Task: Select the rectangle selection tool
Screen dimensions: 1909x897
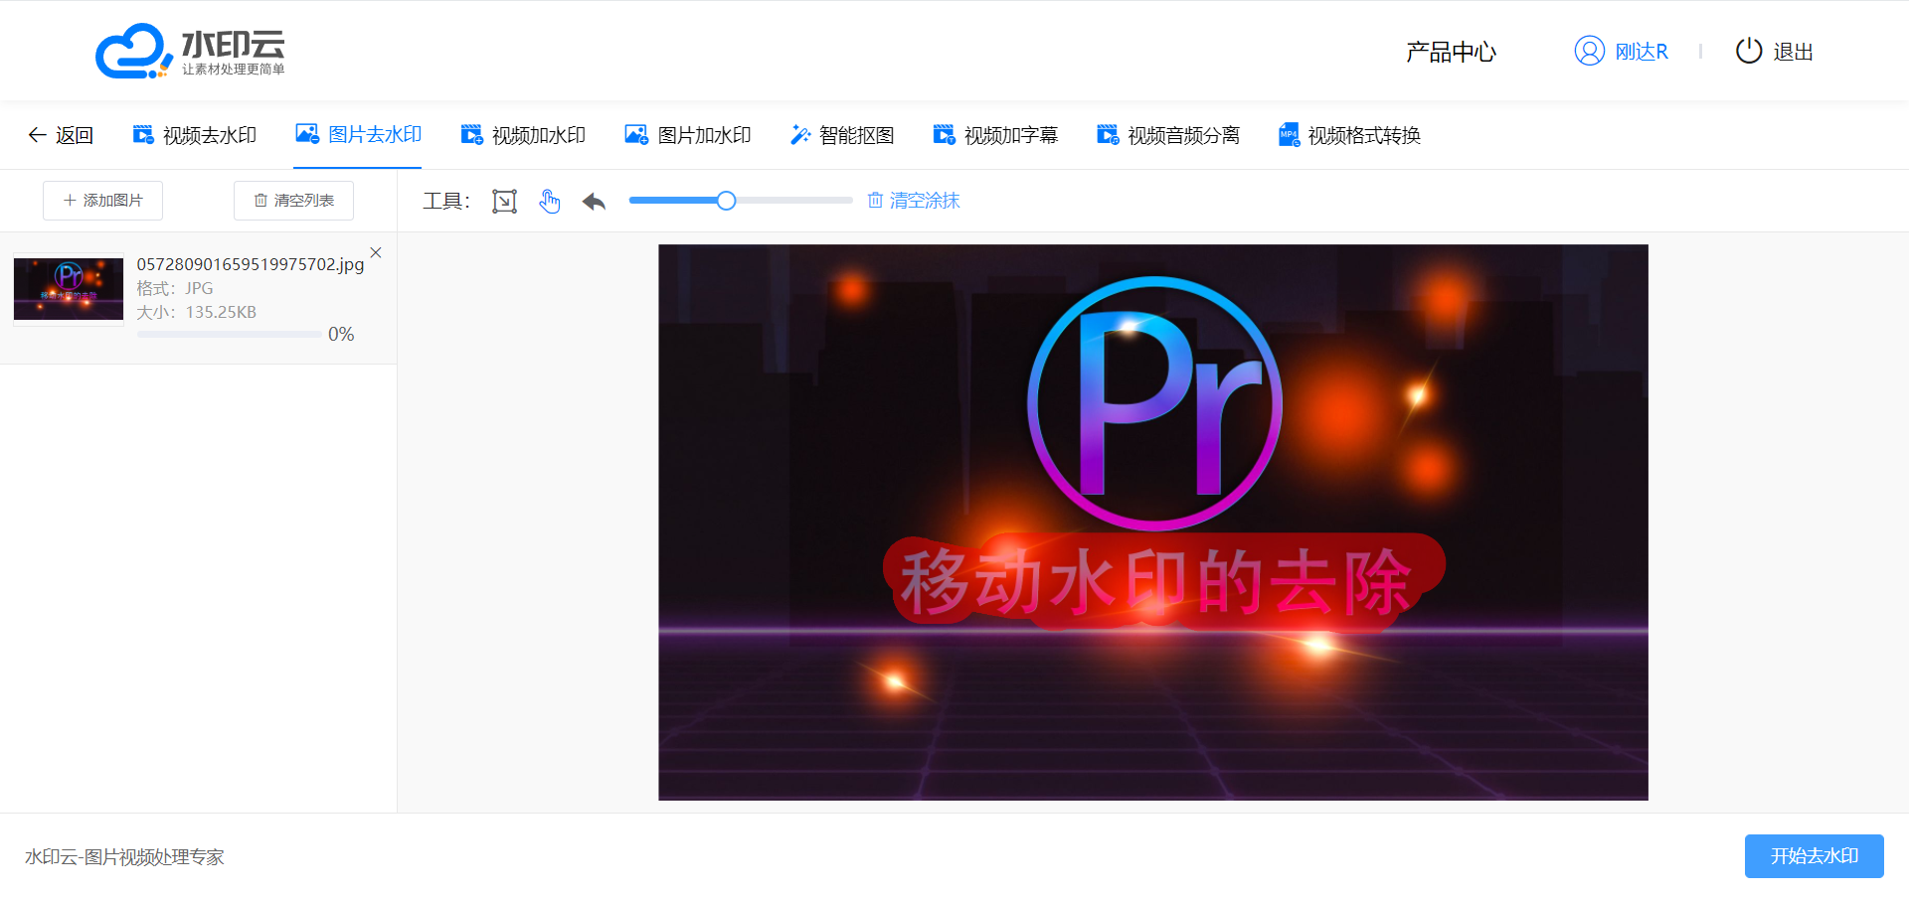Action: [x=505, y=202]
